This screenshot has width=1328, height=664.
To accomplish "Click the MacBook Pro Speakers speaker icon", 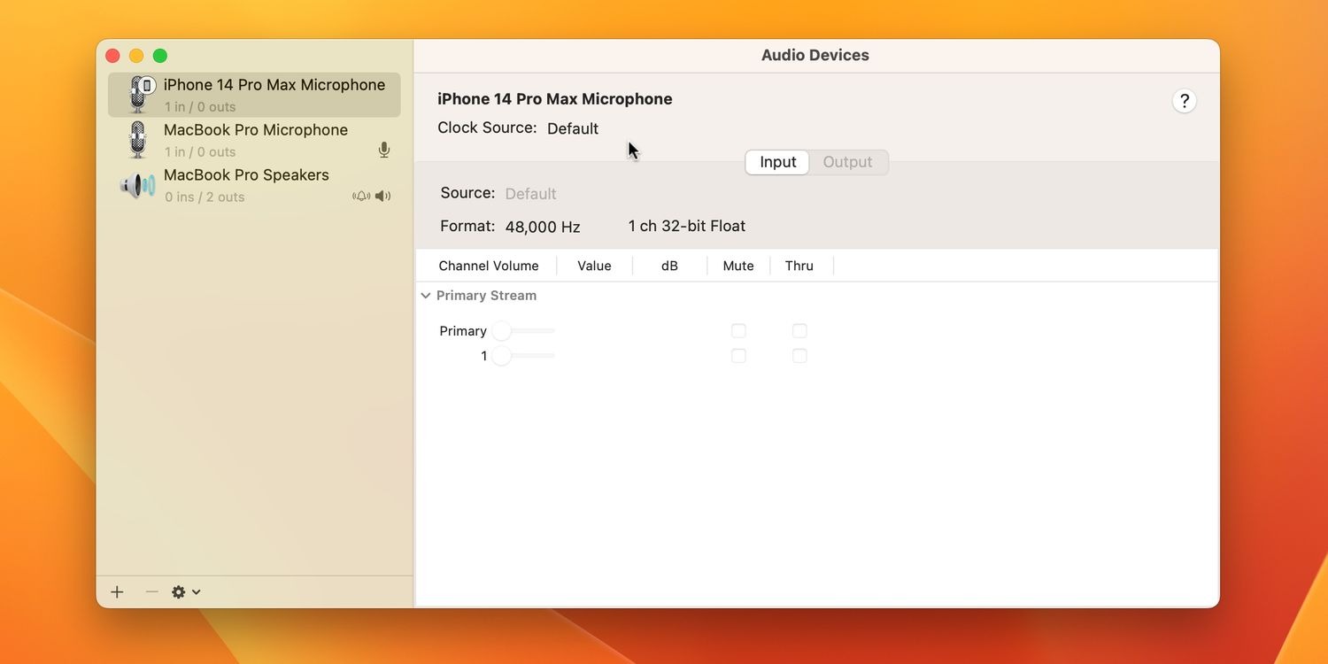I will (137, 185).
